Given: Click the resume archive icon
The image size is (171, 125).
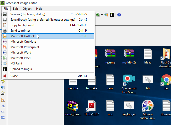Looking at the screenshot, I should [x=110, y=53].
